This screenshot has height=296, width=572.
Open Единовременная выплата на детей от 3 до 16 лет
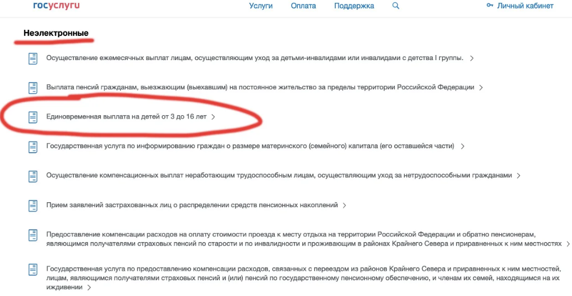click(126, 117)
